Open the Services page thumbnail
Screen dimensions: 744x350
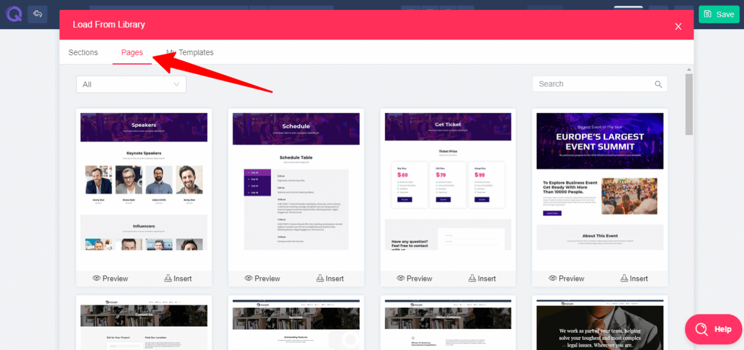[x=296, y=324]
